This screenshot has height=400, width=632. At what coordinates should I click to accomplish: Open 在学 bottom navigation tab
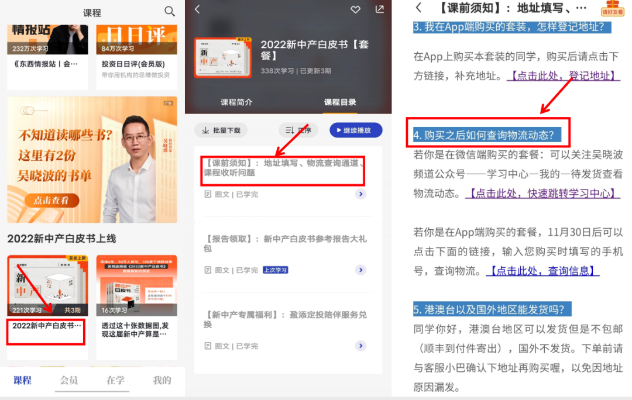(116, 380)
